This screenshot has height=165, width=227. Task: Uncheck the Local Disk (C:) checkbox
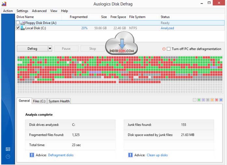[x=18, y=28]
